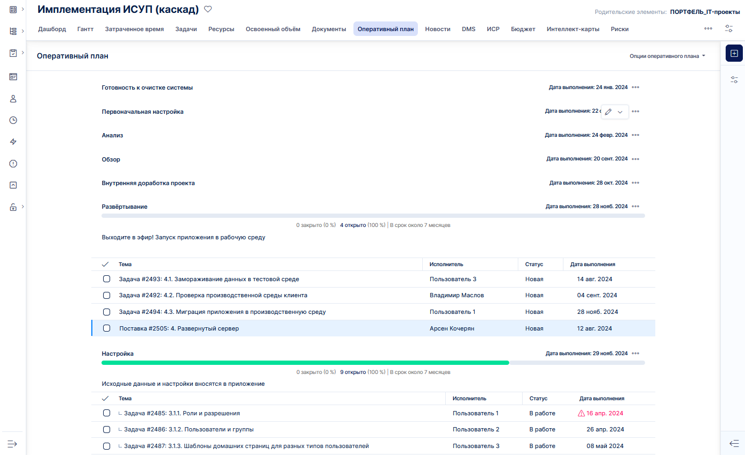The image size is (745, 455).
Task: Expand the left sidebar with bottom arrow icon
Action: tap(13, 444)
